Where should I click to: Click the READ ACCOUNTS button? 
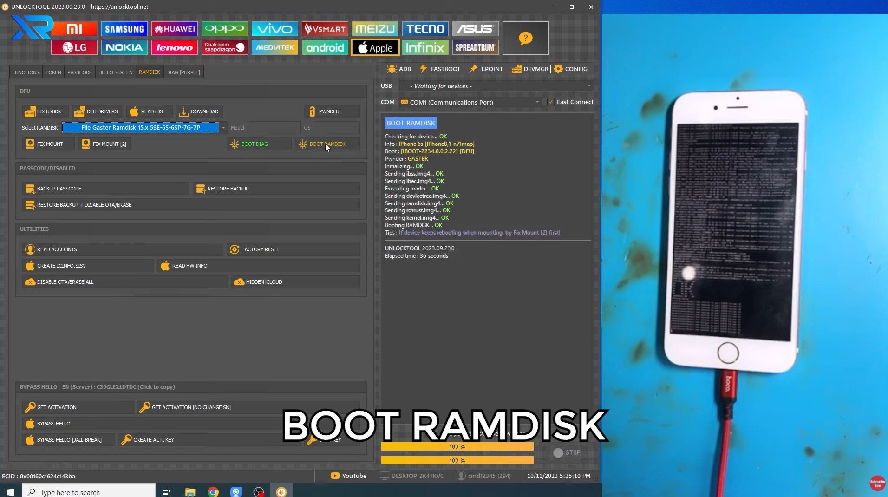pos(123,249)
